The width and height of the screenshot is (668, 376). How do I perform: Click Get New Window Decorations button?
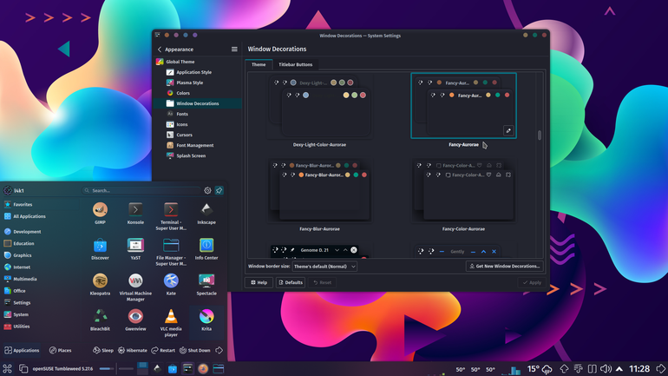pos(504,267)
